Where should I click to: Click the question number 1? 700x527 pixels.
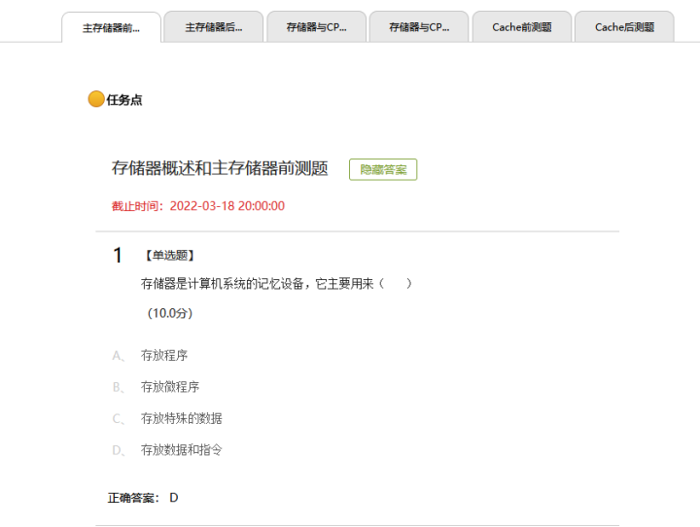click(x=118, y=257)
